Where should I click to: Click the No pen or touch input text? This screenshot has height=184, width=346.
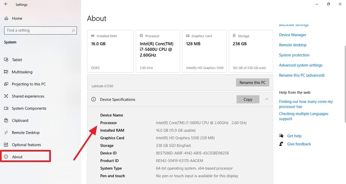(x=197, y=176)
